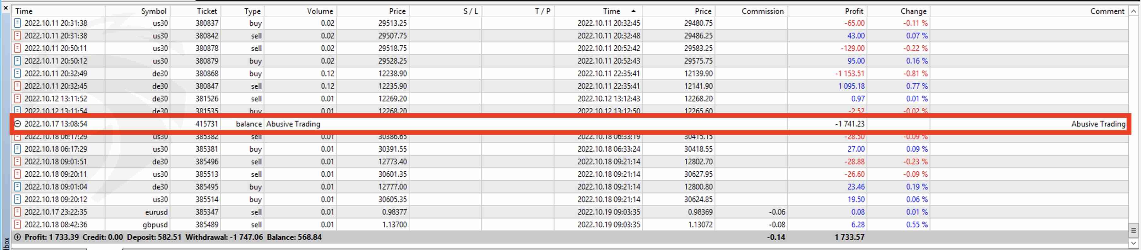Select the open price 12773.40

pyautogui.click(x=392, y=162)
